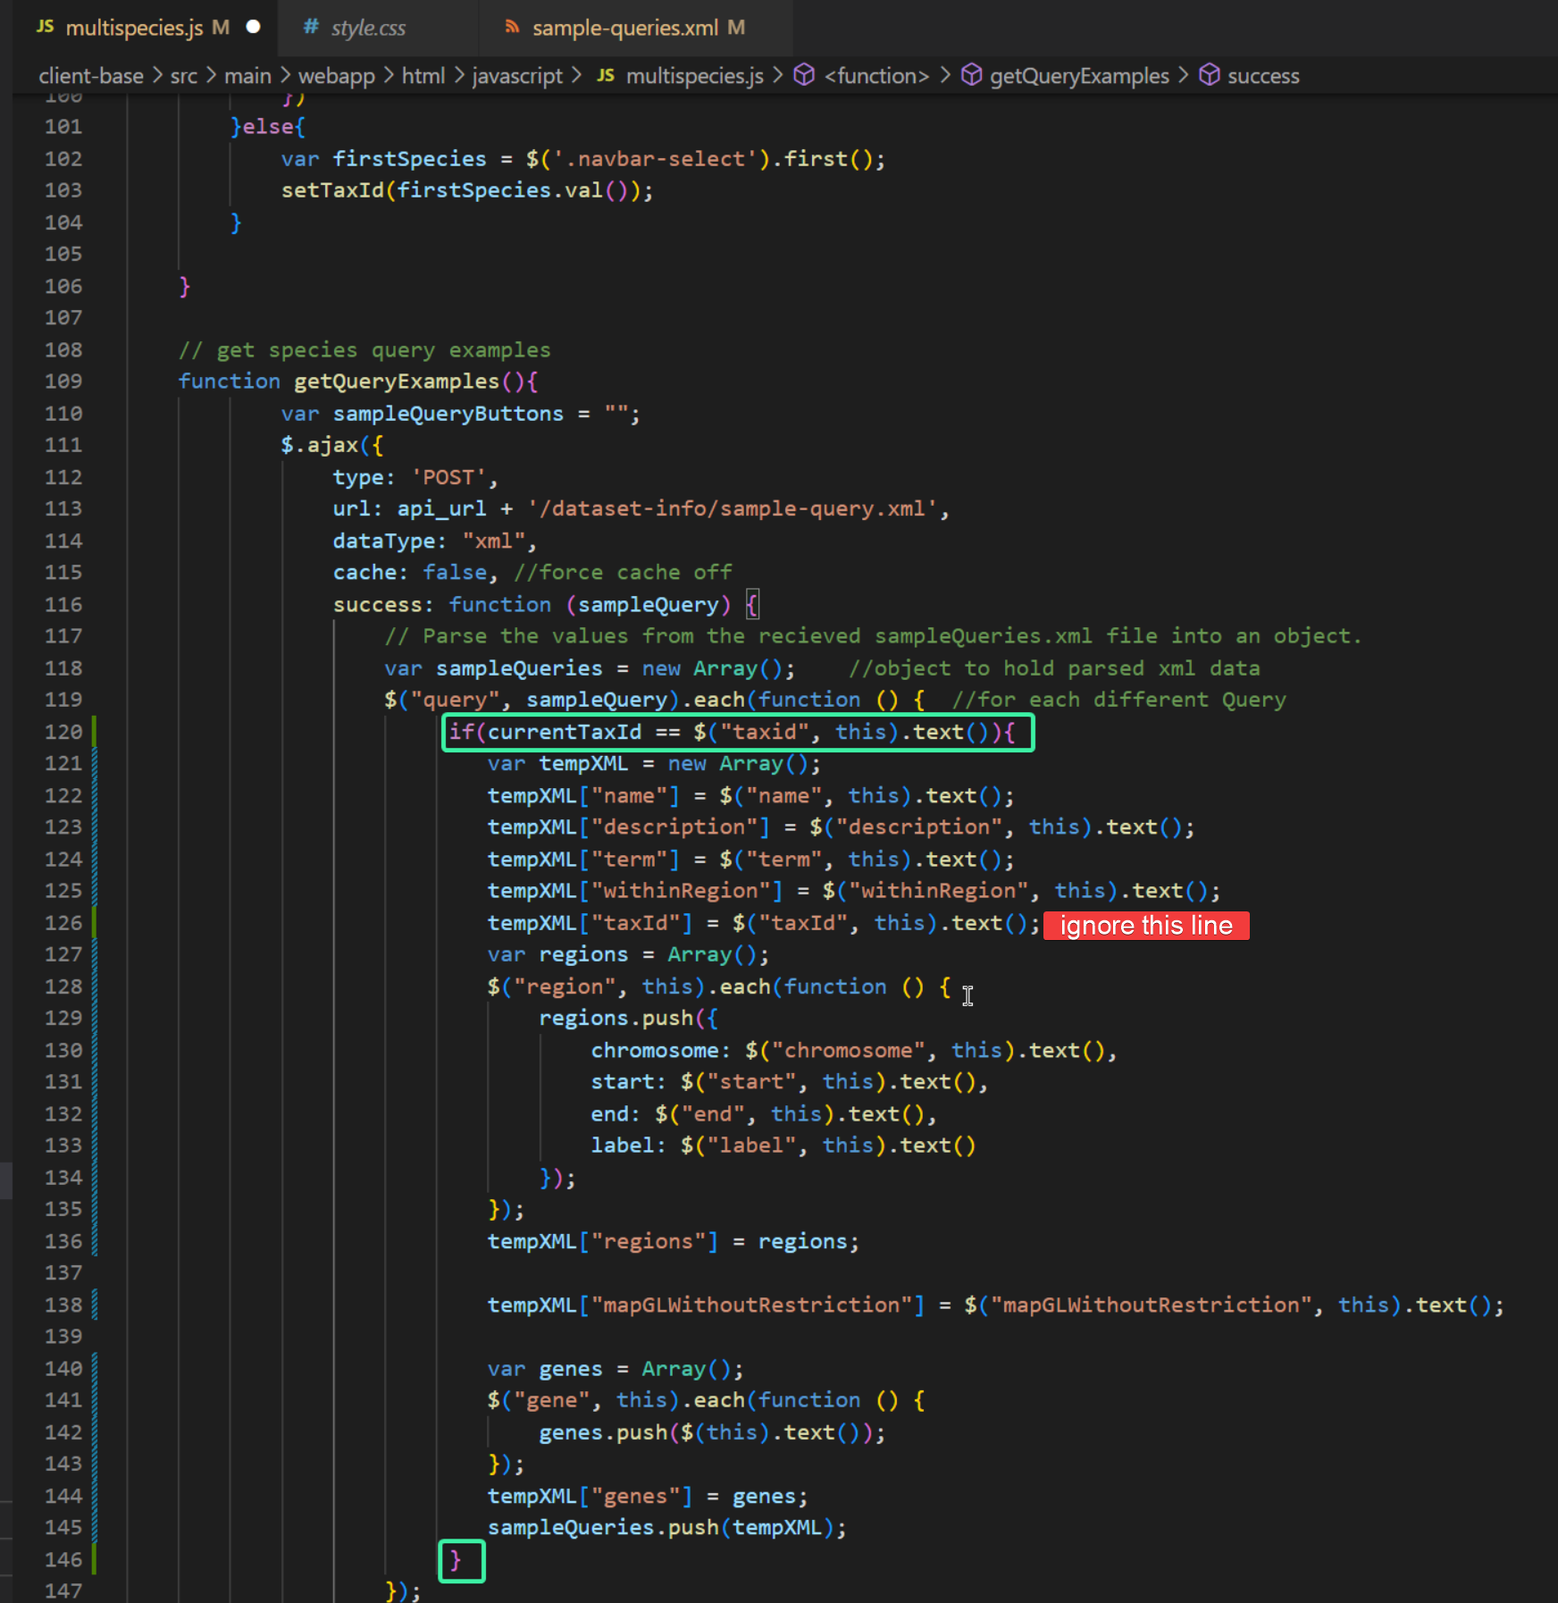Switch to the sample-queries.xml tab
Viewport: 1558px width, 1603px height.
click(x=625, y=27)
